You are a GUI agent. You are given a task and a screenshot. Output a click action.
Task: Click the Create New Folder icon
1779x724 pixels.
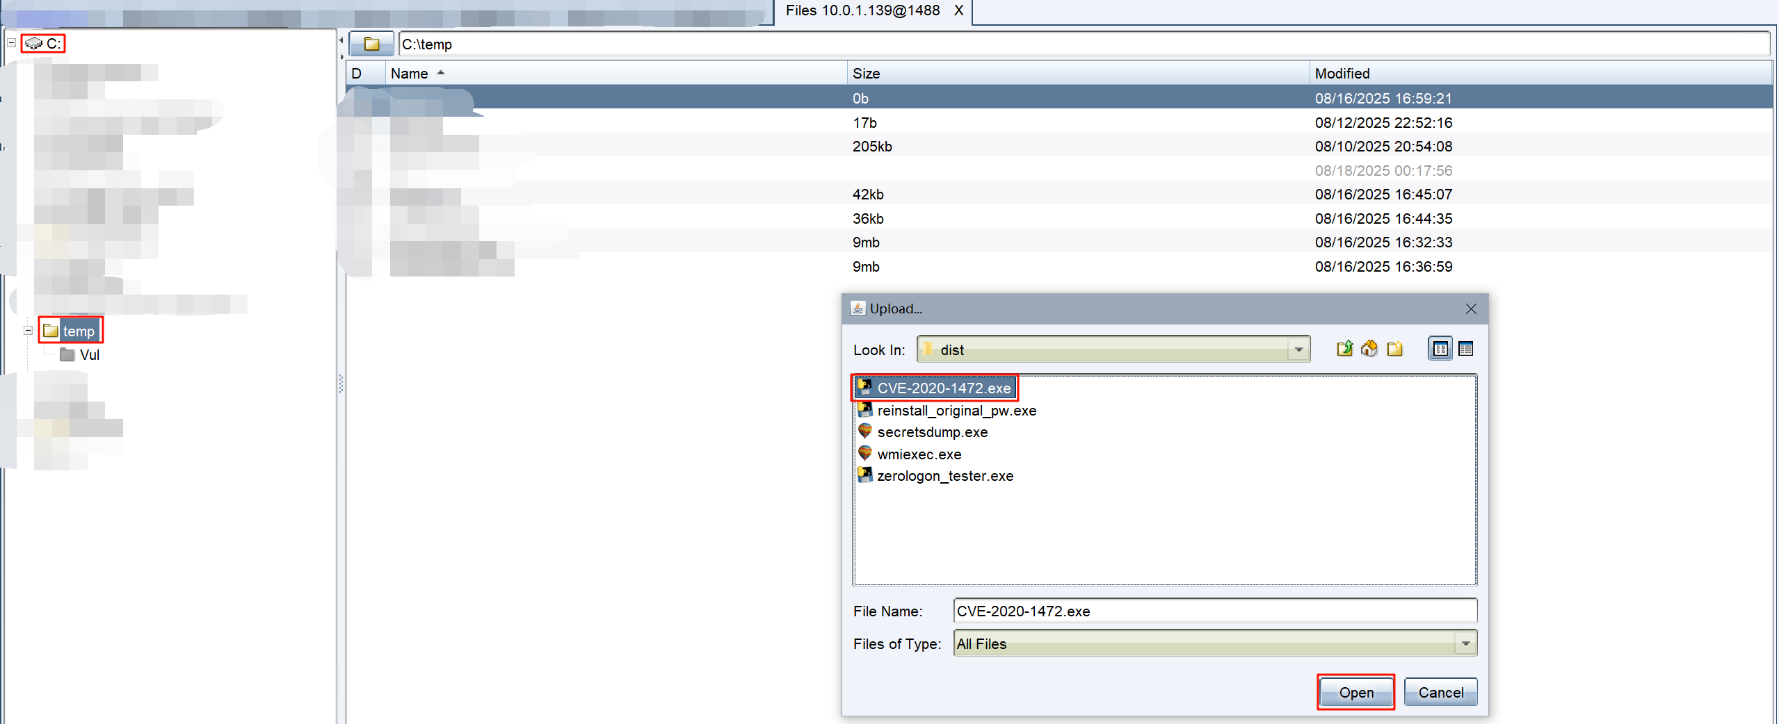pos(1394,349)
